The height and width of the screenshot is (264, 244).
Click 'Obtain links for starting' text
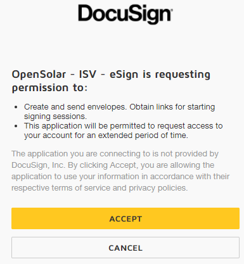point(172,107)
